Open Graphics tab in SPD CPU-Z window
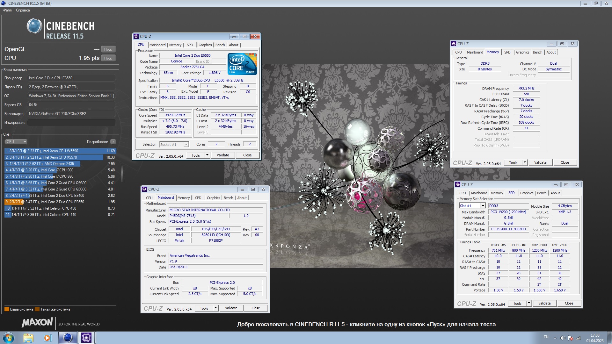Viewport: 612px width, 344px height. (x=527, y=193)
